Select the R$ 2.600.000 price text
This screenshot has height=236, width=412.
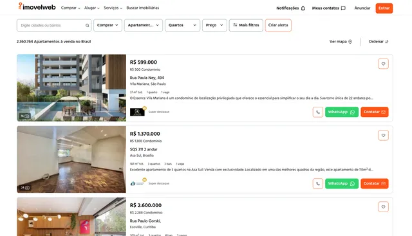coord(145,205)
